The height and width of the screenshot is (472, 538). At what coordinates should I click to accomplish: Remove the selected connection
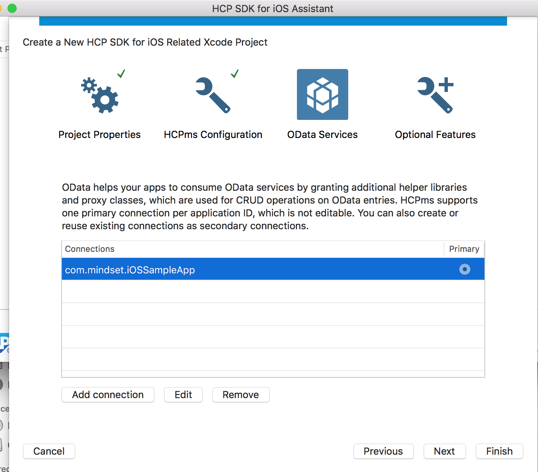(x=241, y=395)
